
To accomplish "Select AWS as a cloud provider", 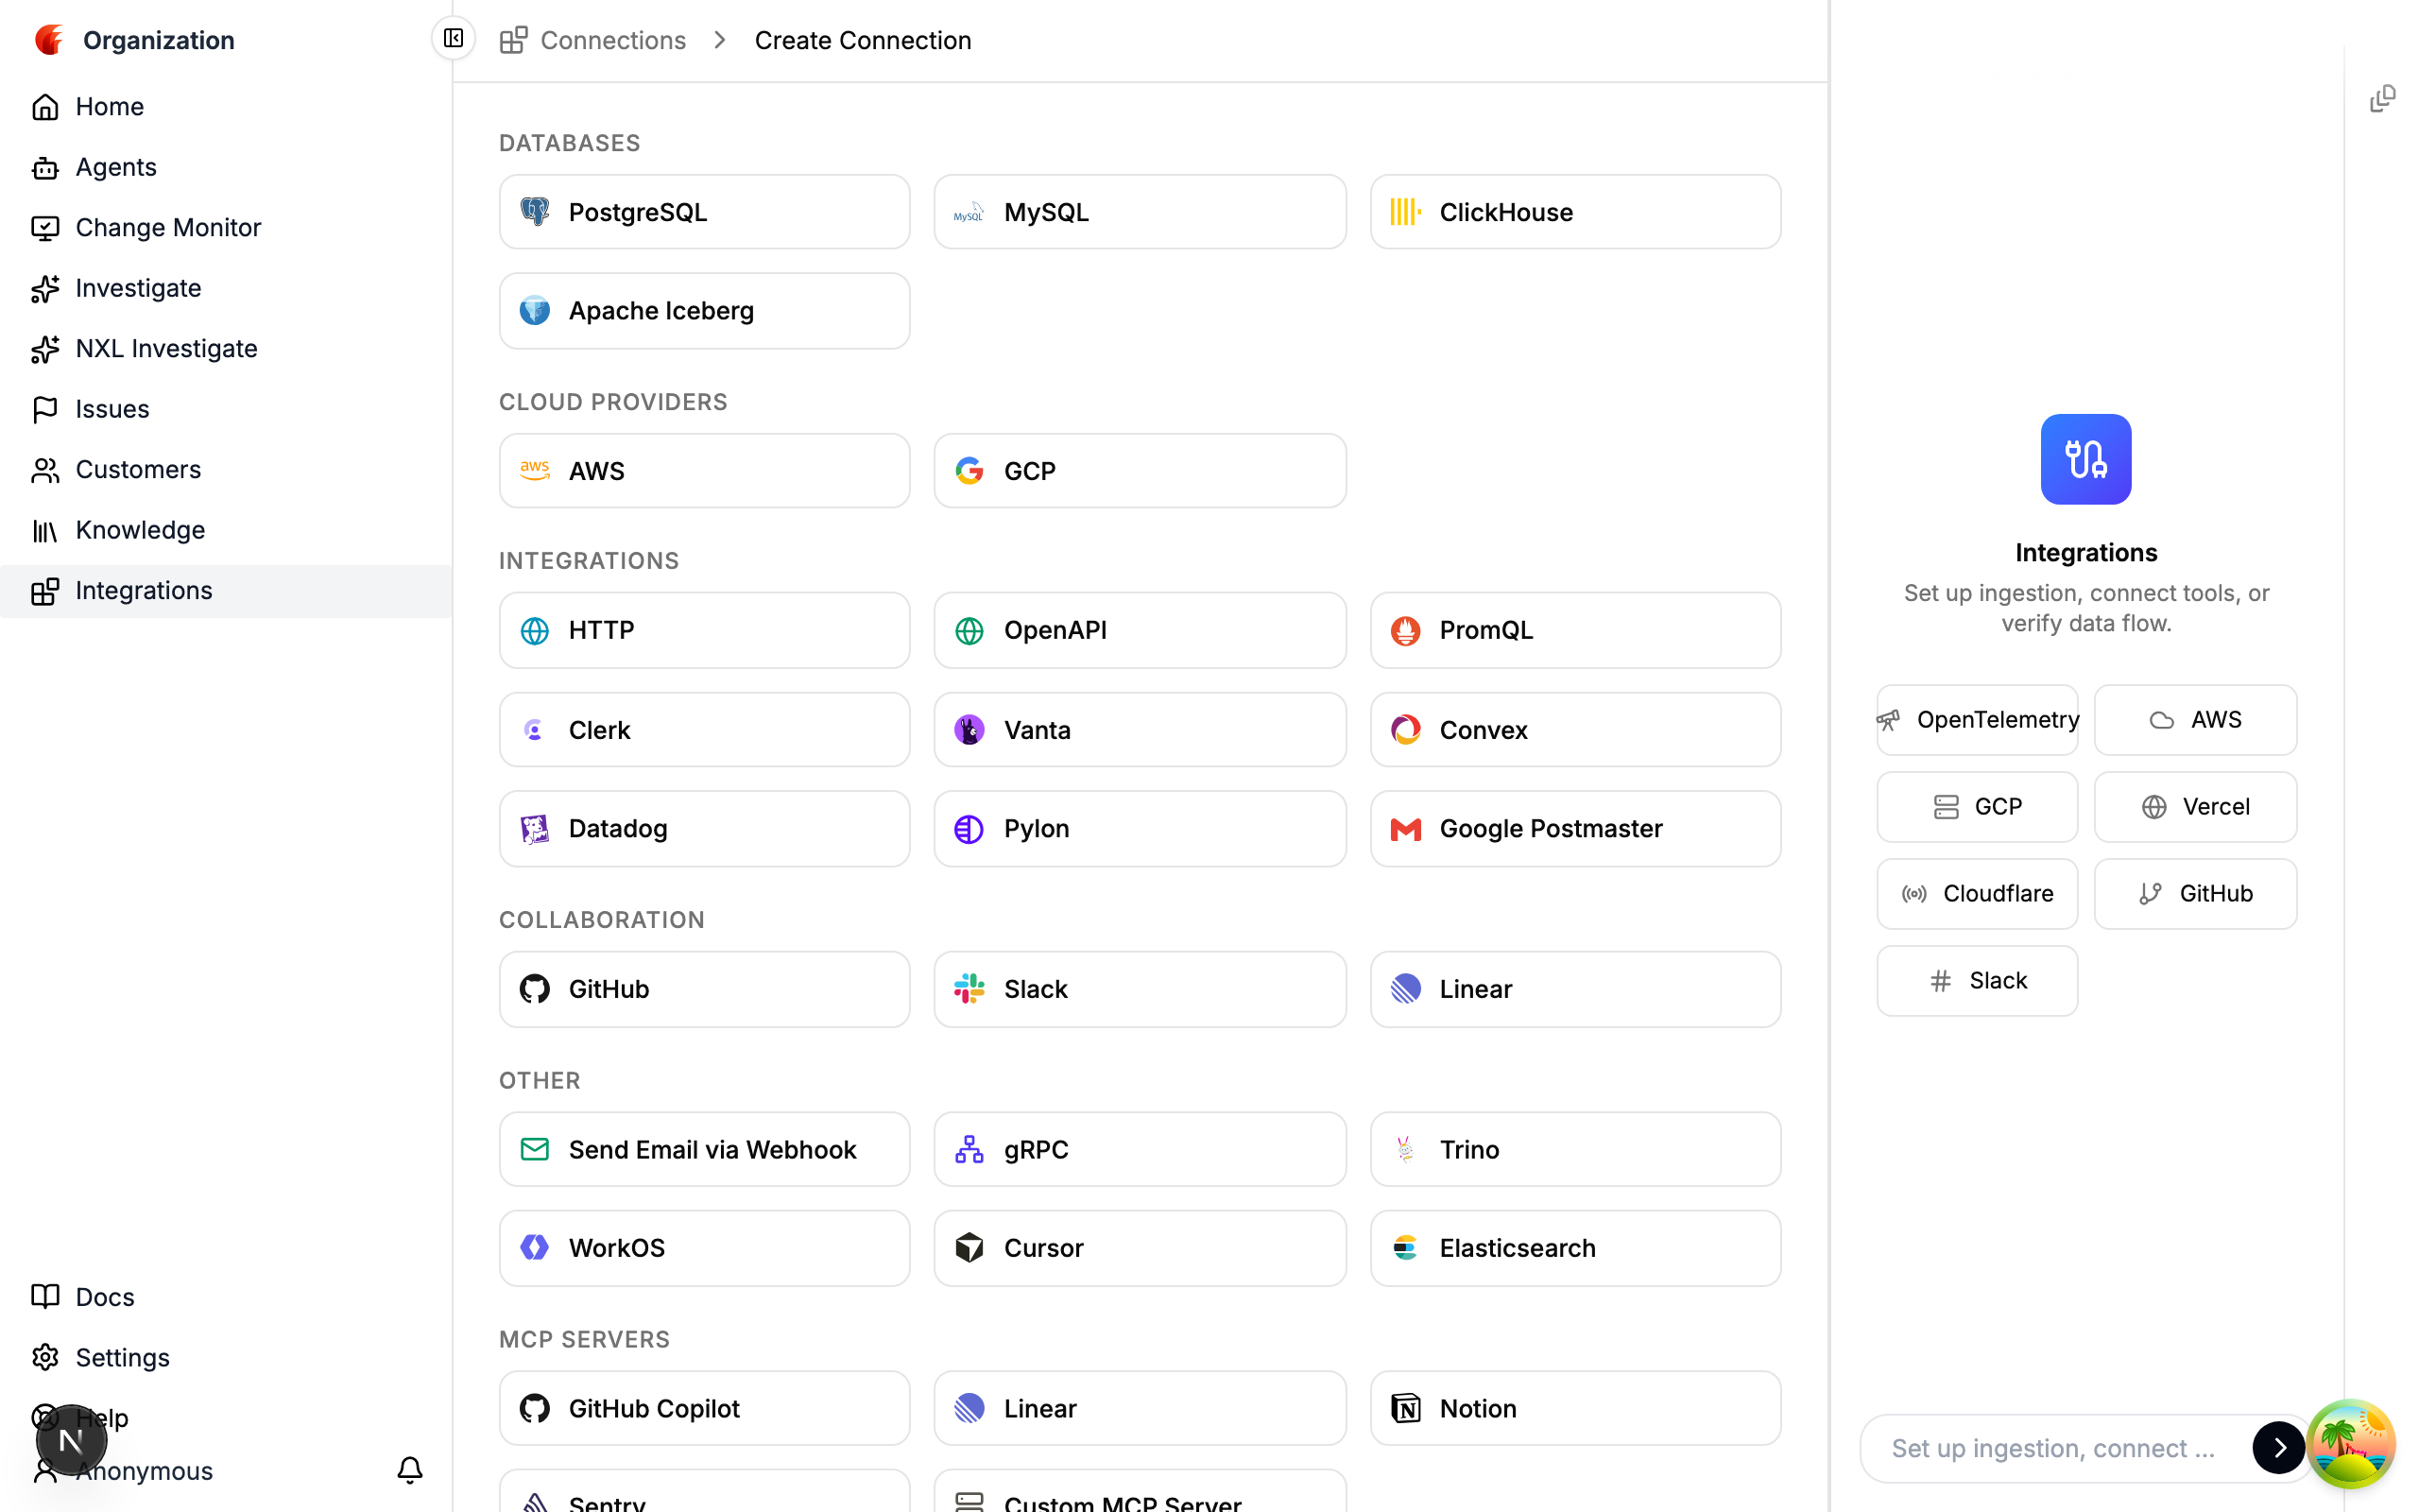I will pyautogui.click(x=704, y=470).
